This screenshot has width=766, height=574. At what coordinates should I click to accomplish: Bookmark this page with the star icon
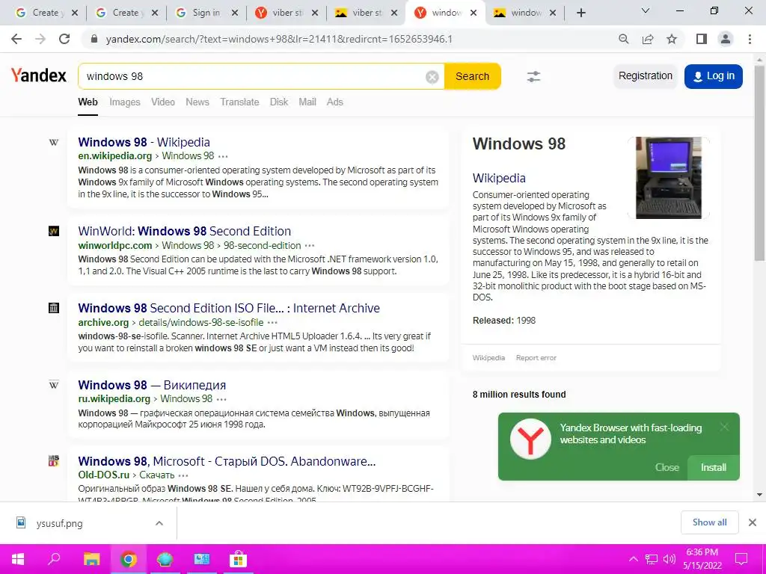pyautogui.click(x=672, y=39)
